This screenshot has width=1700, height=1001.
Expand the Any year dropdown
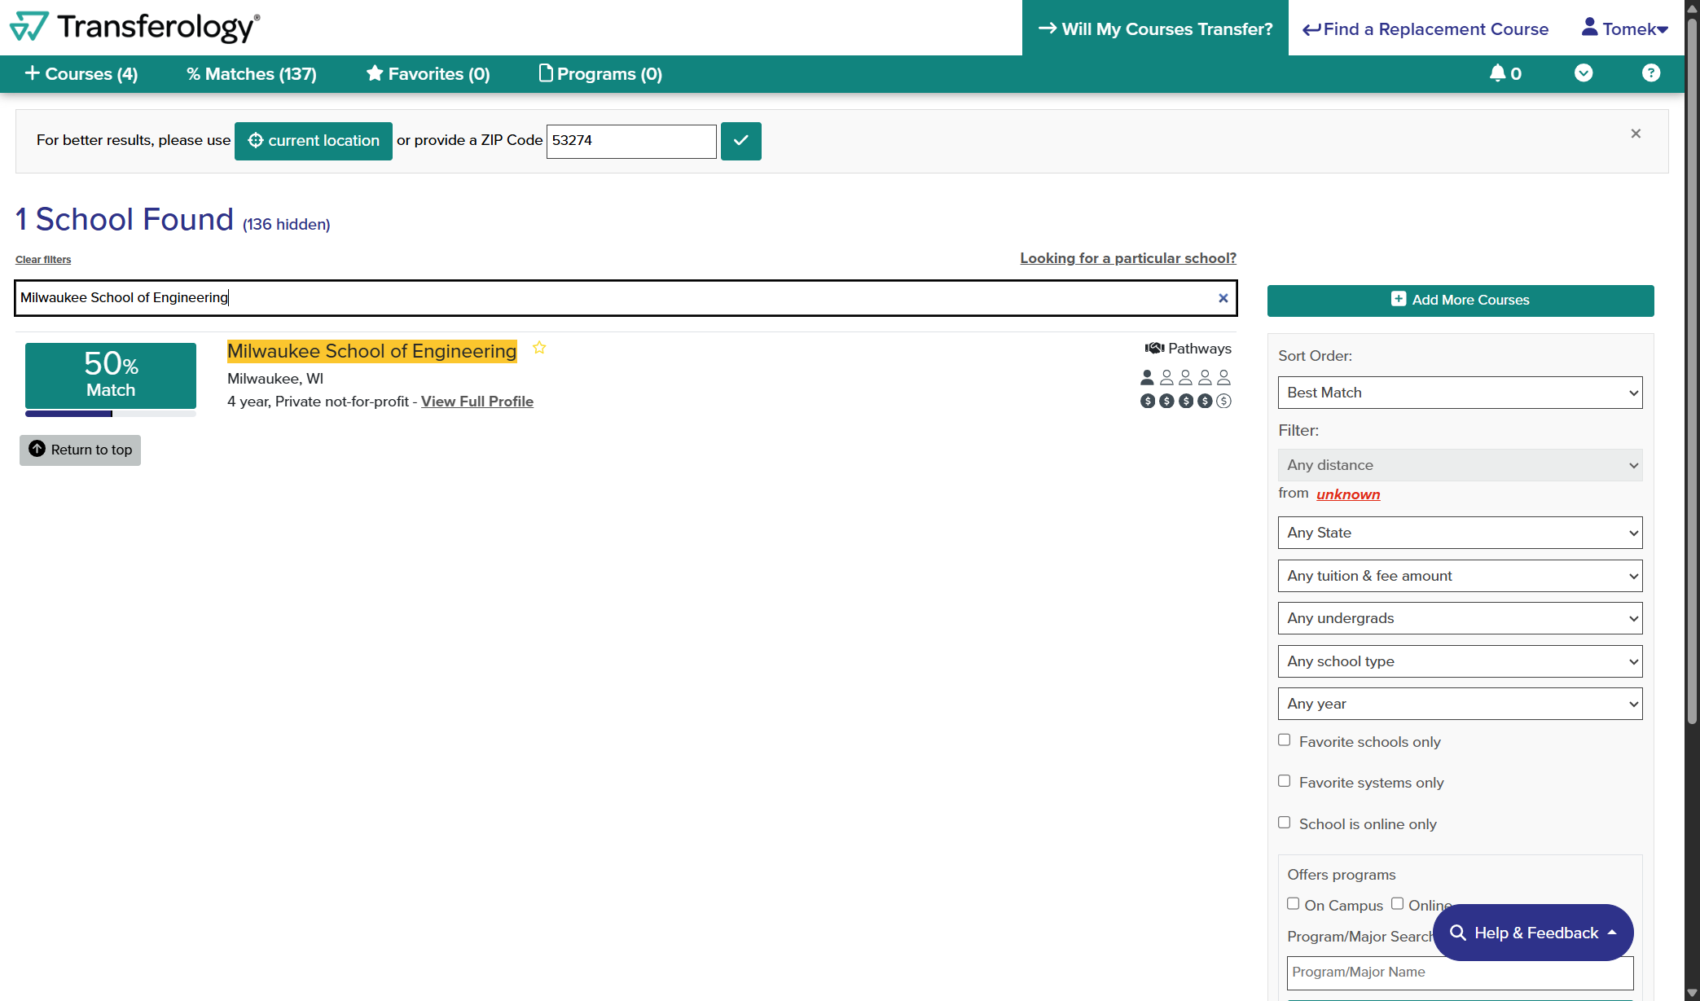pos(1460,704)
